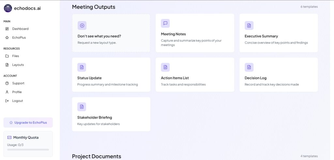
Task: Click the Meeting Notes chat bubble icon
Action: (165, 23)
